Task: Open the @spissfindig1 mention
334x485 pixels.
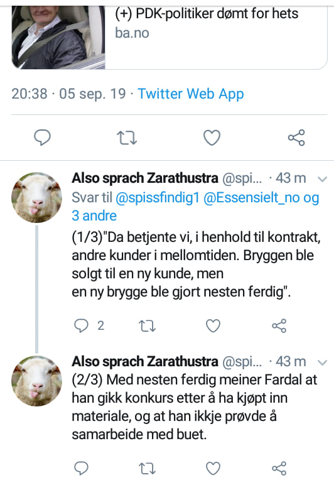Action: (x=158, y=198)
